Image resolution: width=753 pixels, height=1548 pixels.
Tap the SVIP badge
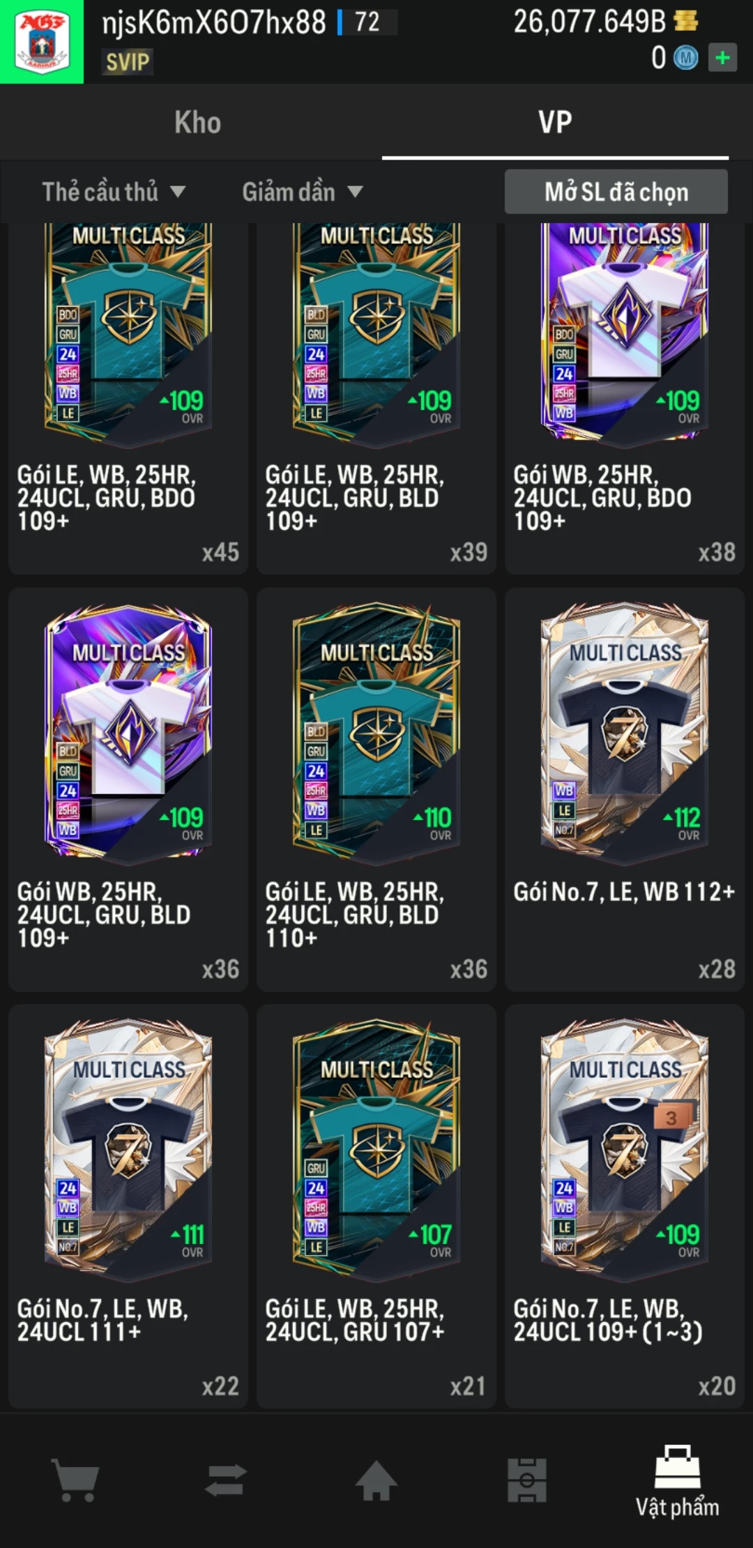tap(128, 62)
